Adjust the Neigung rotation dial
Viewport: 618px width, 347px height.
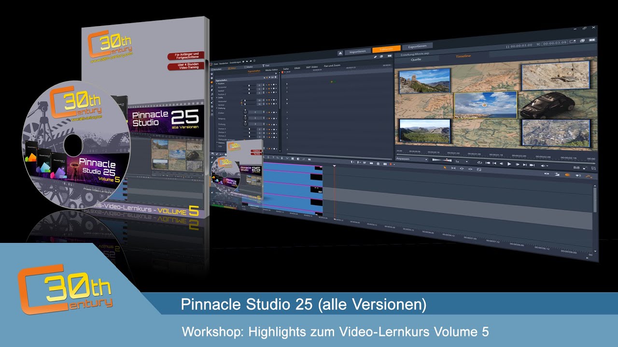point(245,118)
